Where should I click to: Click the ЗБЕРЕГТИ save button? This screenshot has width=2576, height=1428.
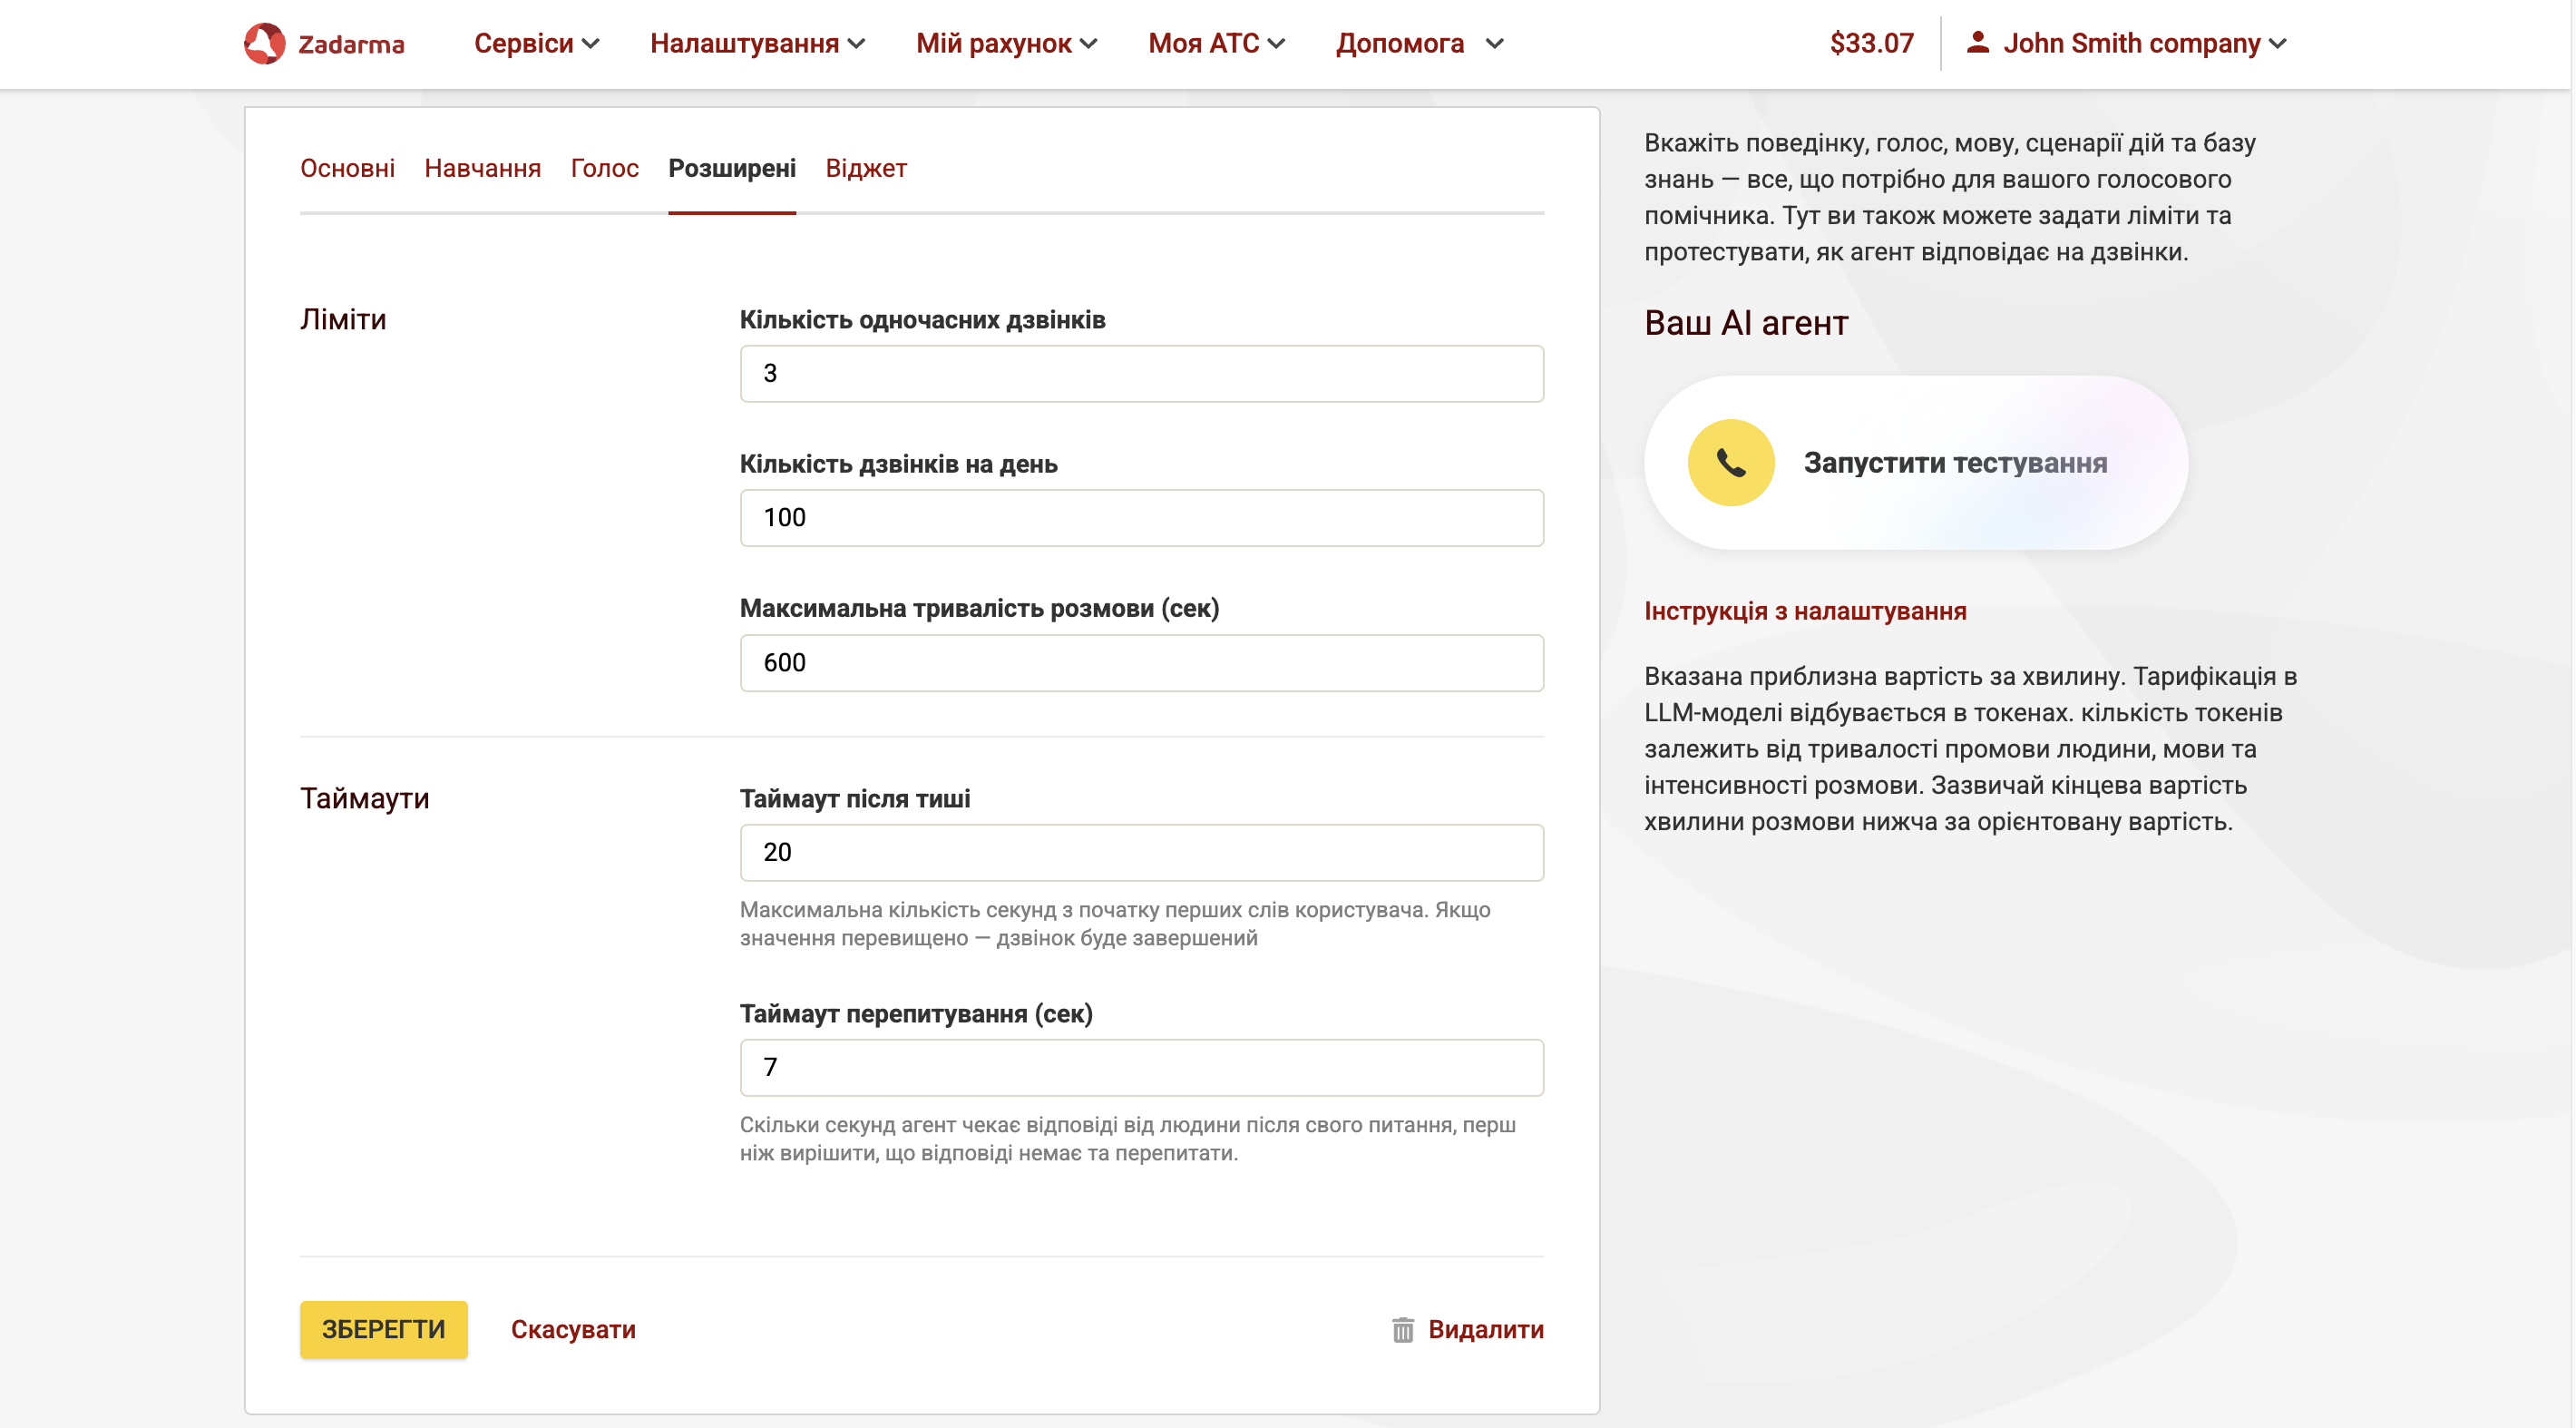pyautogui.click(x=383, y=1330)
